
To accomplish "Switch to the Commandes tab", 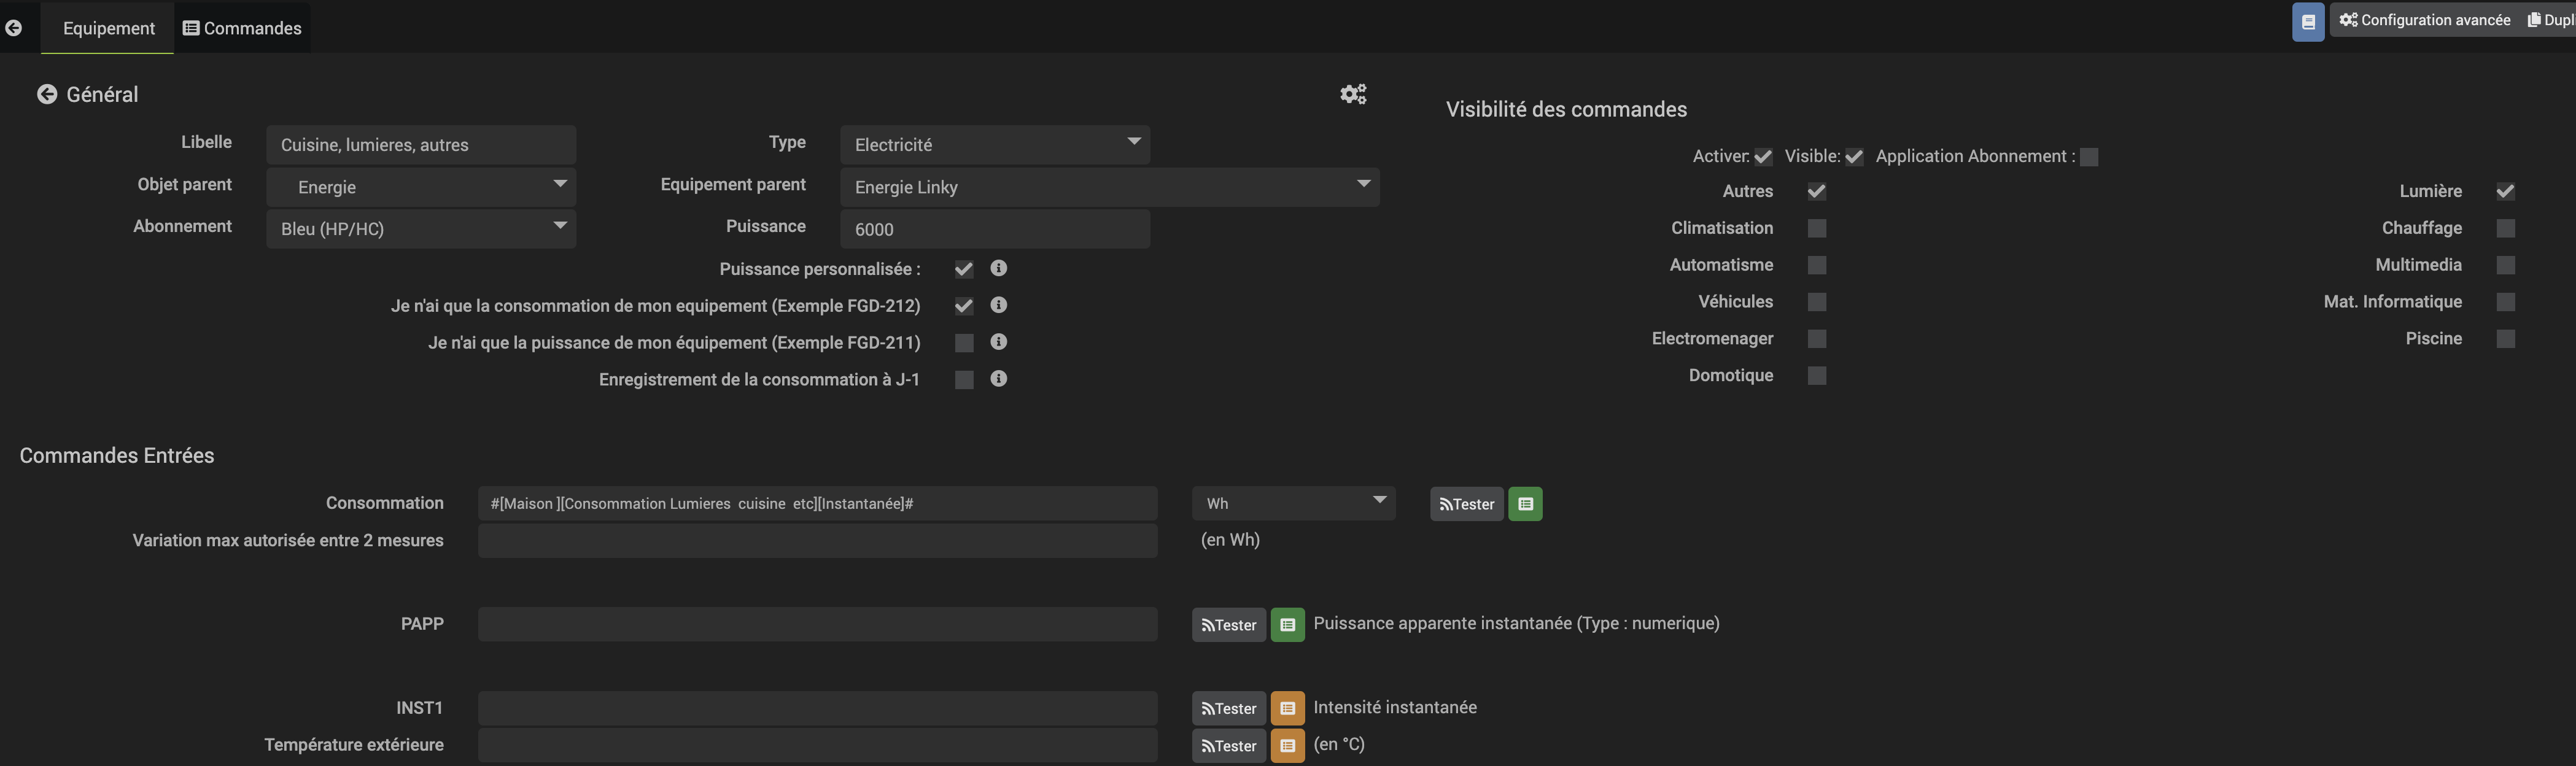I will click(242, 28).
